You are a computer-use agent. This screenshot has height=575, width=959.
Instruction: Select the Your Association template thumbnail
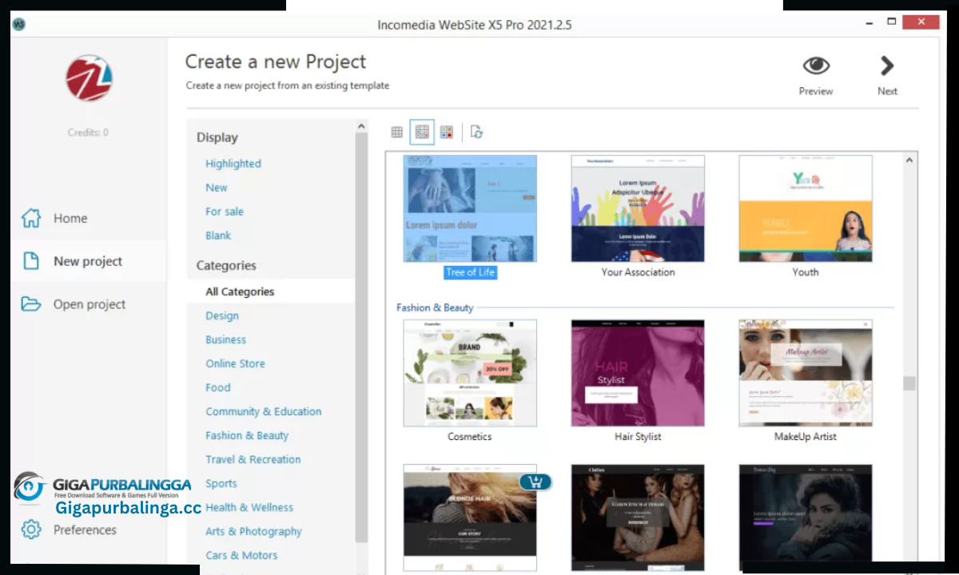coord(638,208)
